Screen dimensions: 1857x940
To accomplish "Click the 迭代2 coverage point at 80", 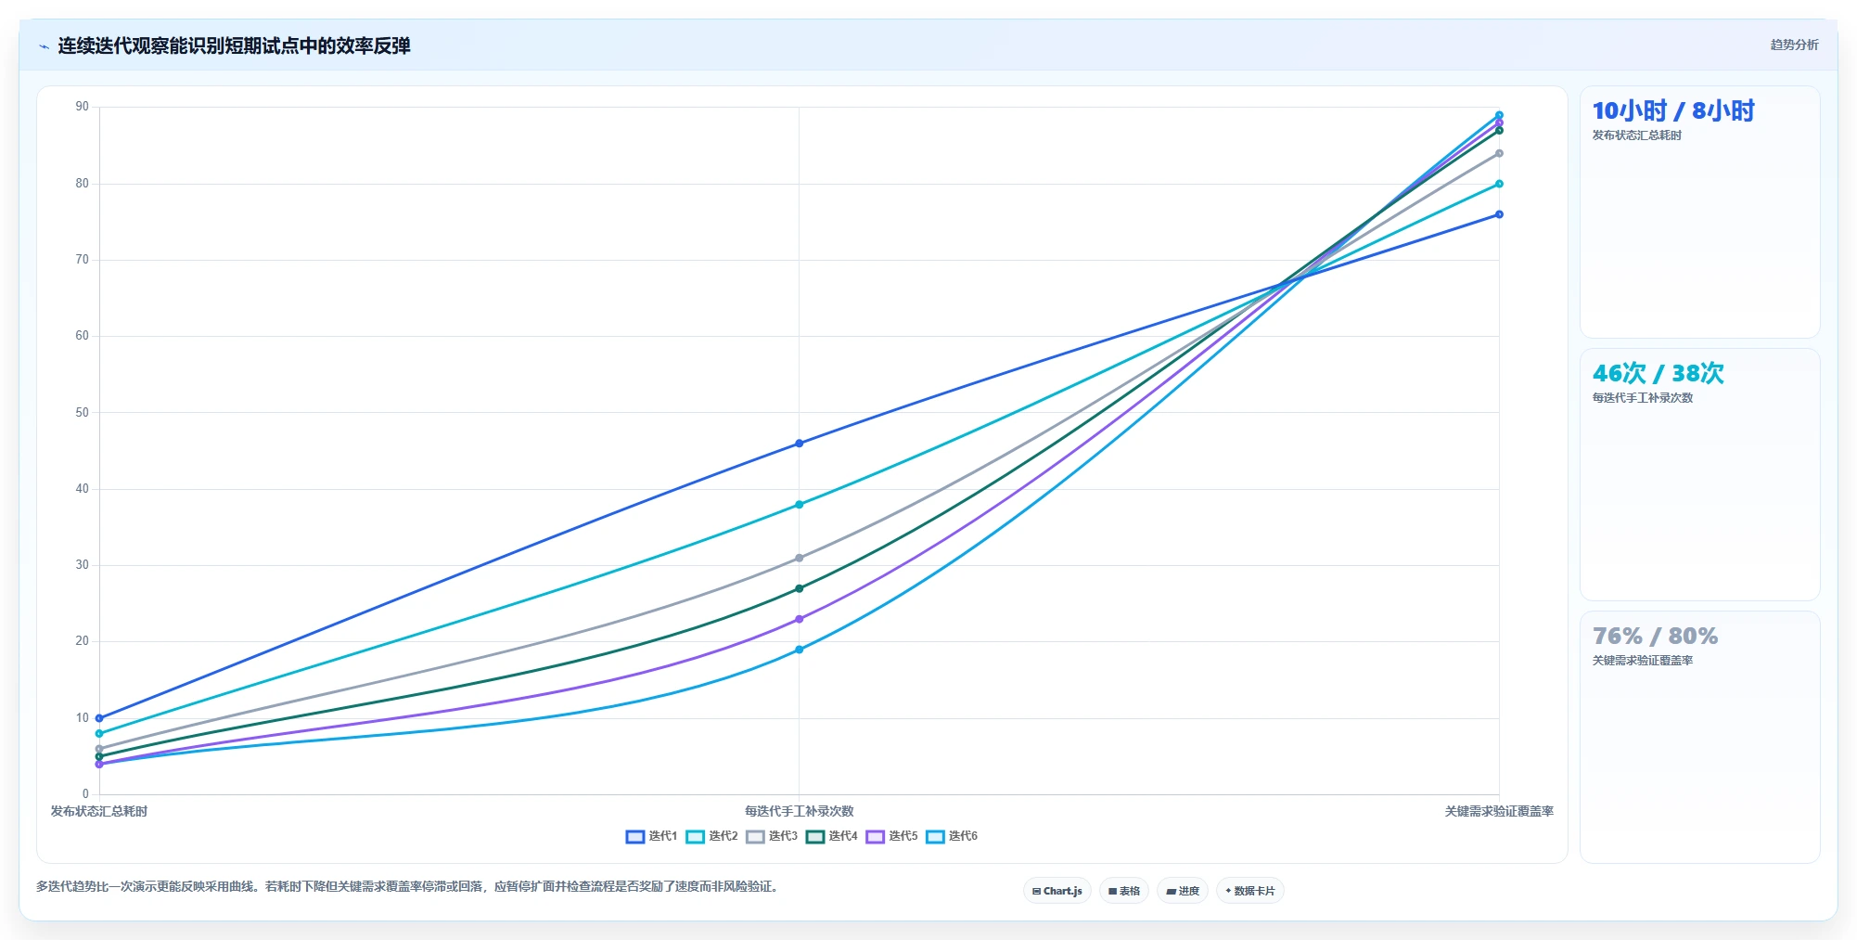I will pos(1499,184).
